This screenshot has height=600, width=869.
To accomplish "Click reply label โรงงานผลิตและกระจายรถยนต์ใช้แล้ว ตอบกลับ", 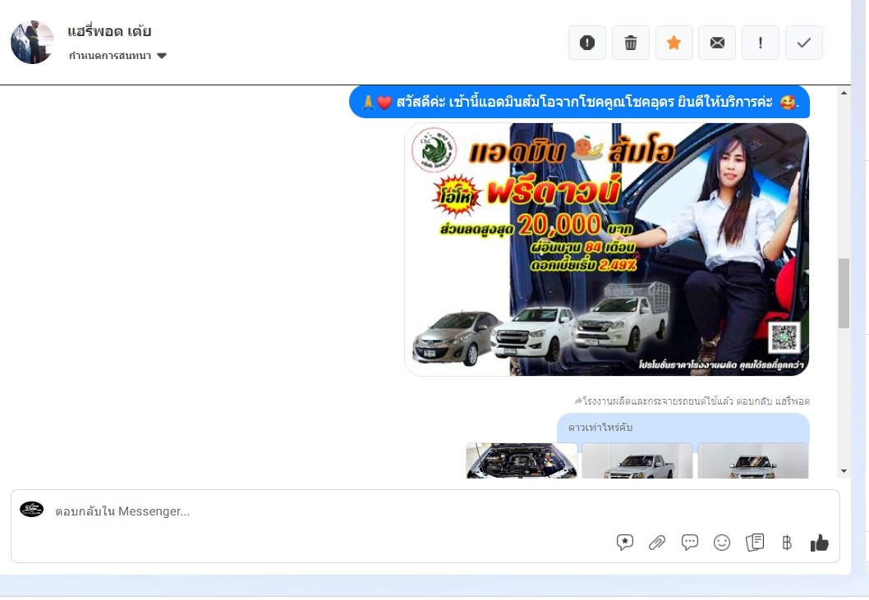I will click(x=692, y=401).
